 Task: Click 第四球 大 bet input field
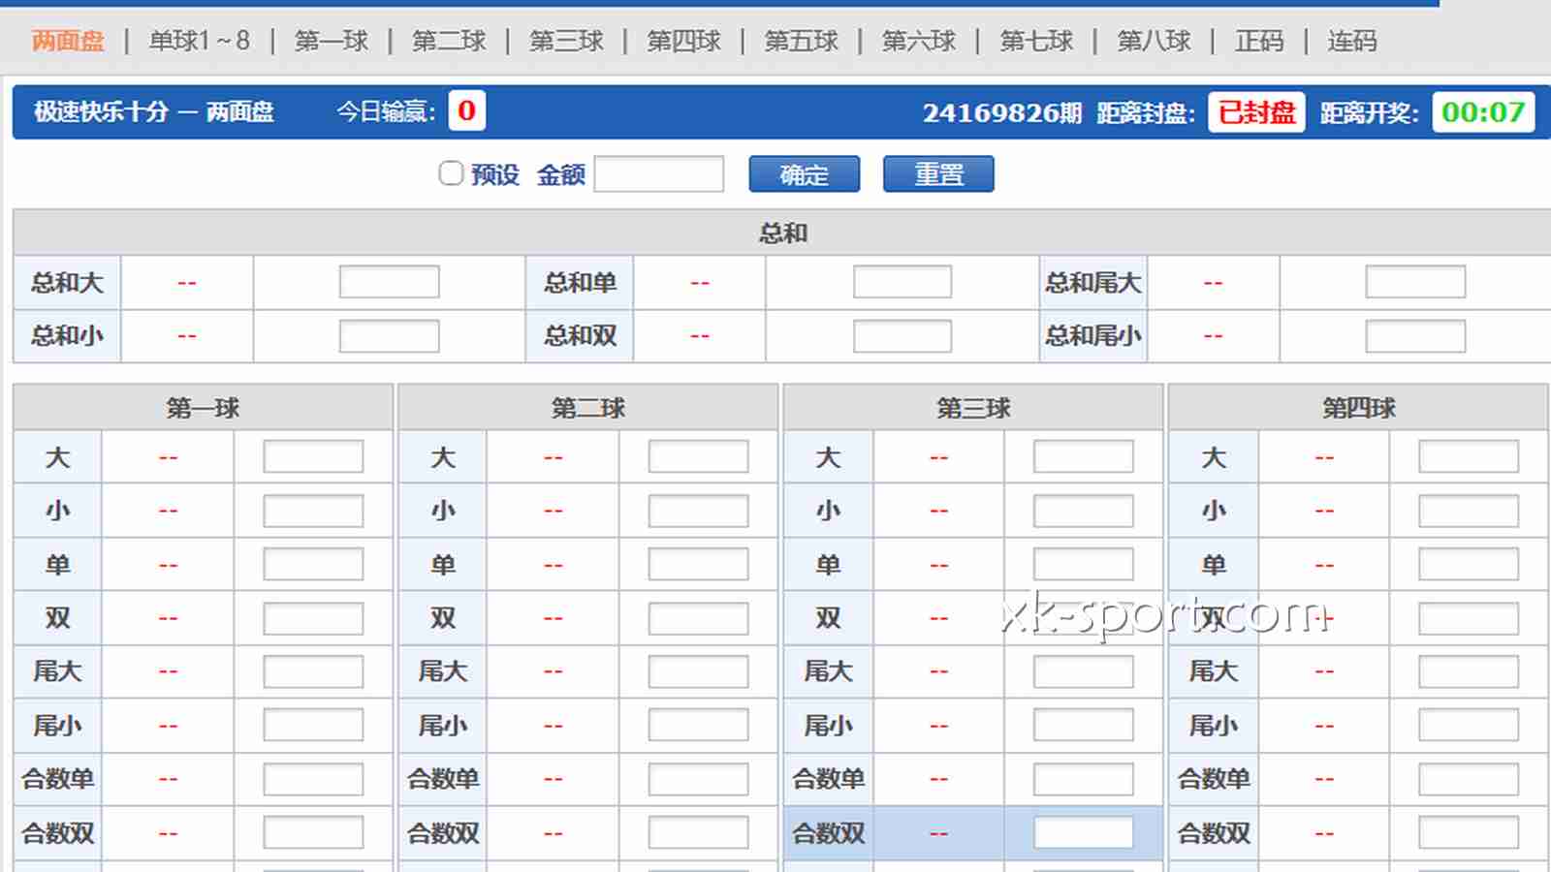(1469, 456)
